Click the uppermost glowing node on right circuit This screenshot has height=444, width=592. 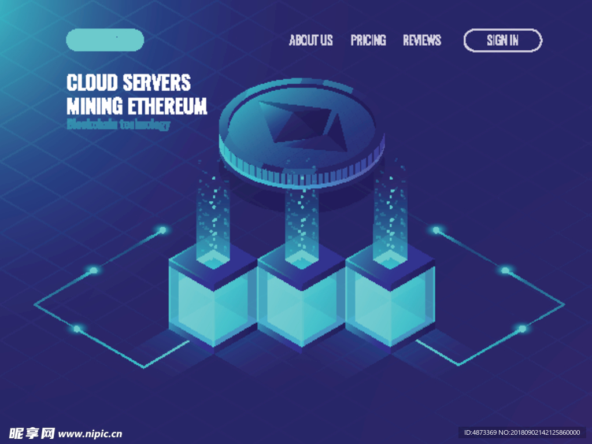pyautogui.click(x=436, y=230)
